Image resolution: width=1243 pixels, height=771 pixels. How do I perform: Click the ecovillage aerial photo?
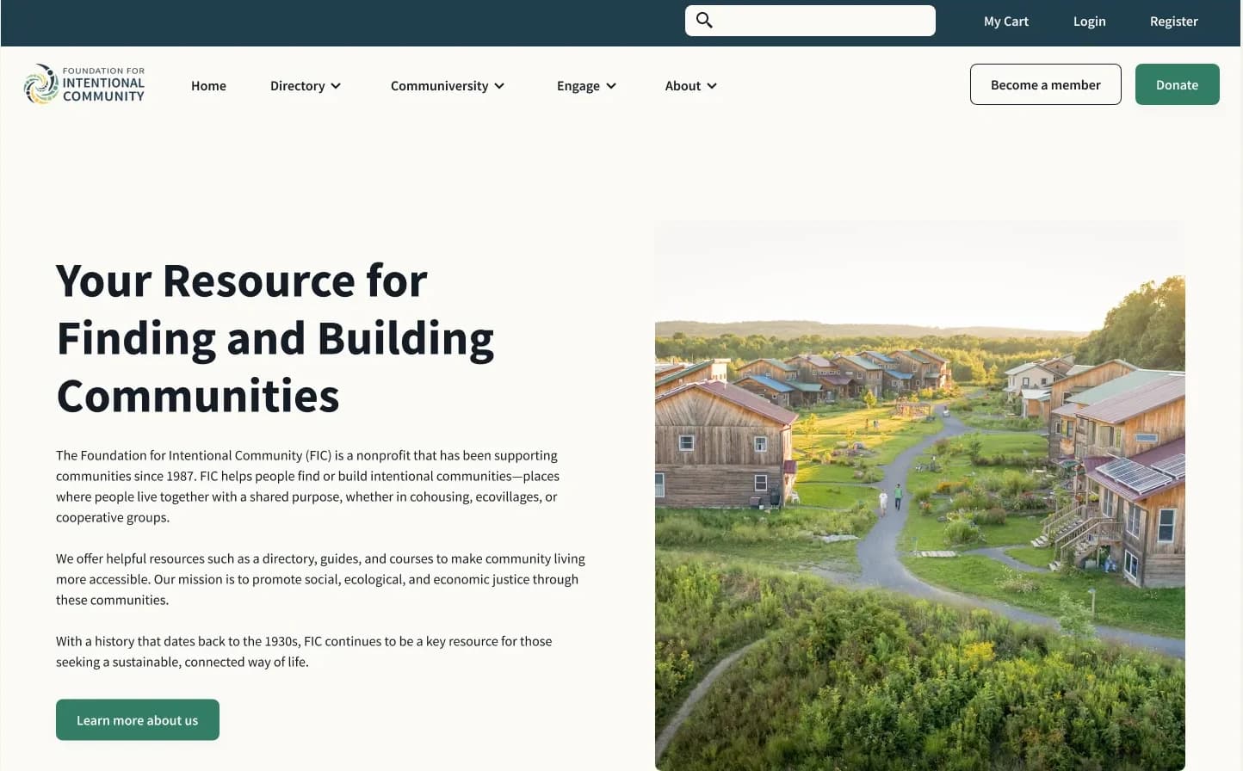[919, 496]
